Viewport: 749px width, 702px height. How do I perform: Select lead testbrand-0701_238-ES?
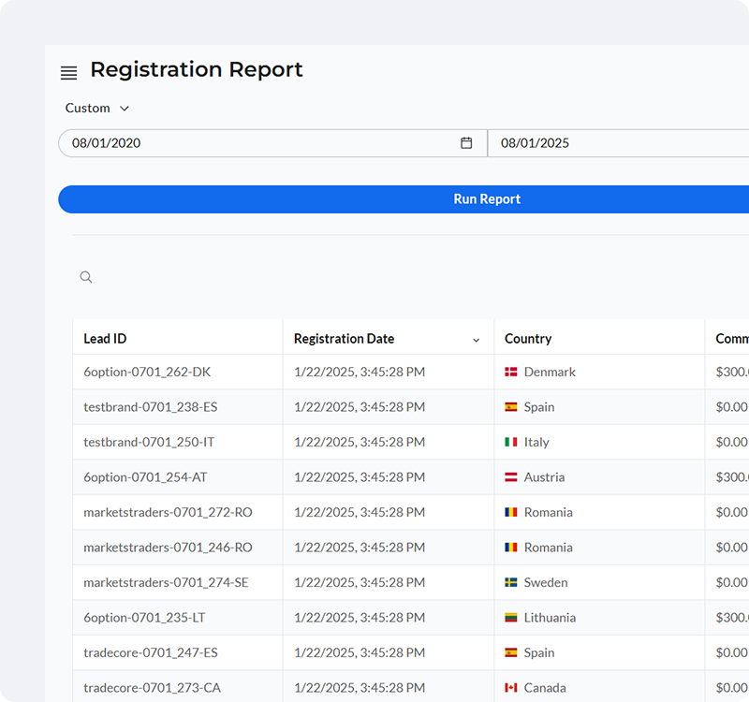pos(151,407)
